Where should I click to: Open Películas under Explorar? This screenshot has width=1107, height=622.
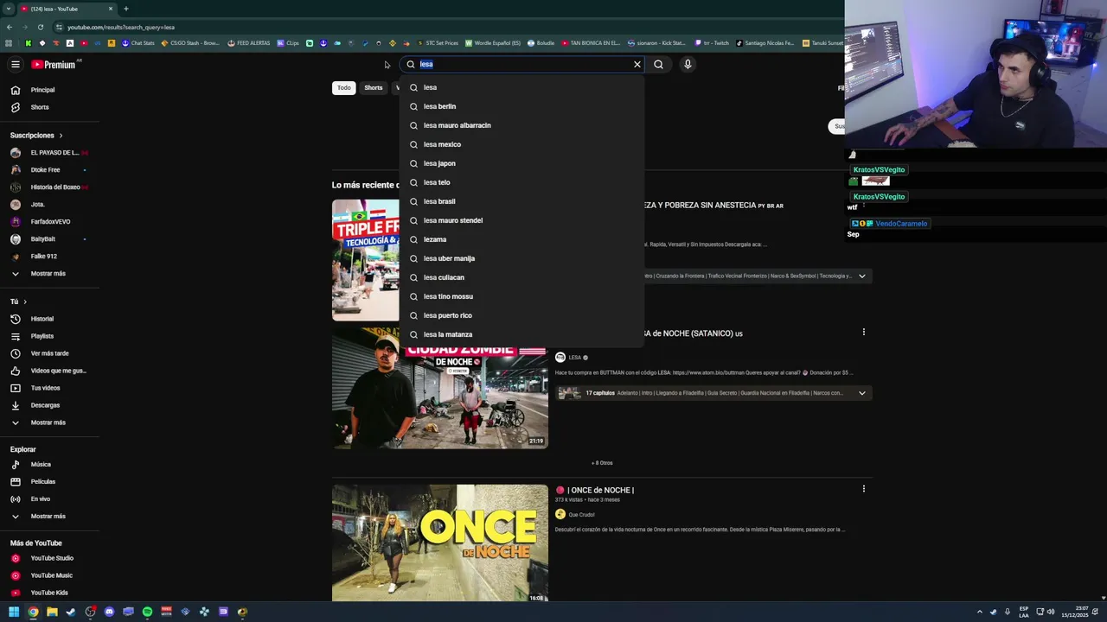tap(42, 482)
